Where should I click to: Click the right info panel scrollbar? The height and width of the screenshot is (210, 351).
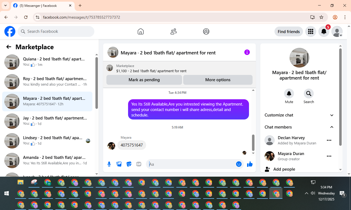(340, 97)
